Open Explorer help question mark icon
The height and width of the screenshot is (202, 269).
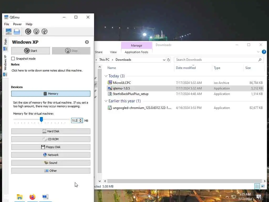[264, 52]
